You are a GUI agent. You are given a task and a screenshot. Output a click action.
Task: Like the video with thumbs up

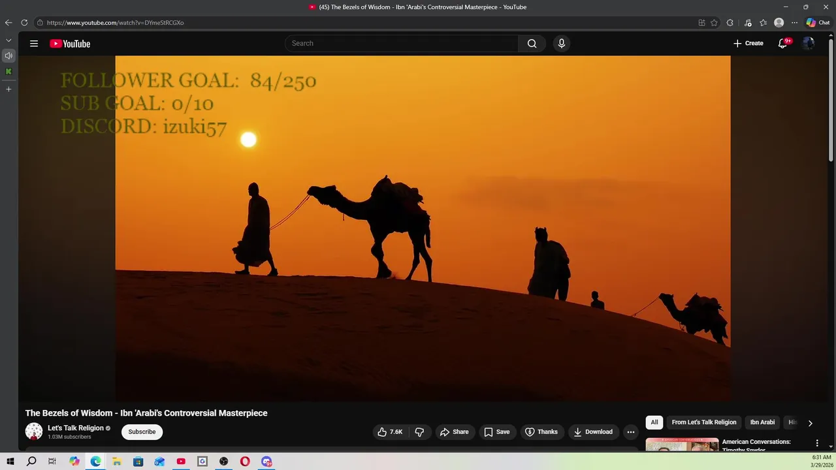click(x=390, y=432)
